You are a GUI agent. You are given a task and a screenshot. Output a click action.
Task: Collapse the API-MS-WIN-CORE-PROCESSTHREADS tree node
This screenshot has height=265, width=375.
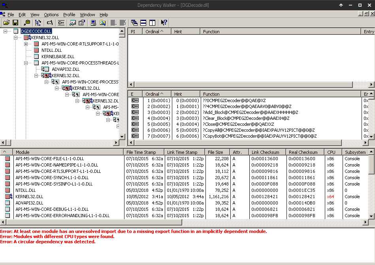26,63
